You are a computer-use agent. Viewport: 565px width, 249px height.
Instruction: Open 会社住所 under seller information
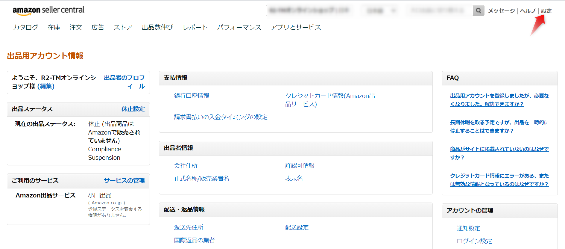point(186,166)
